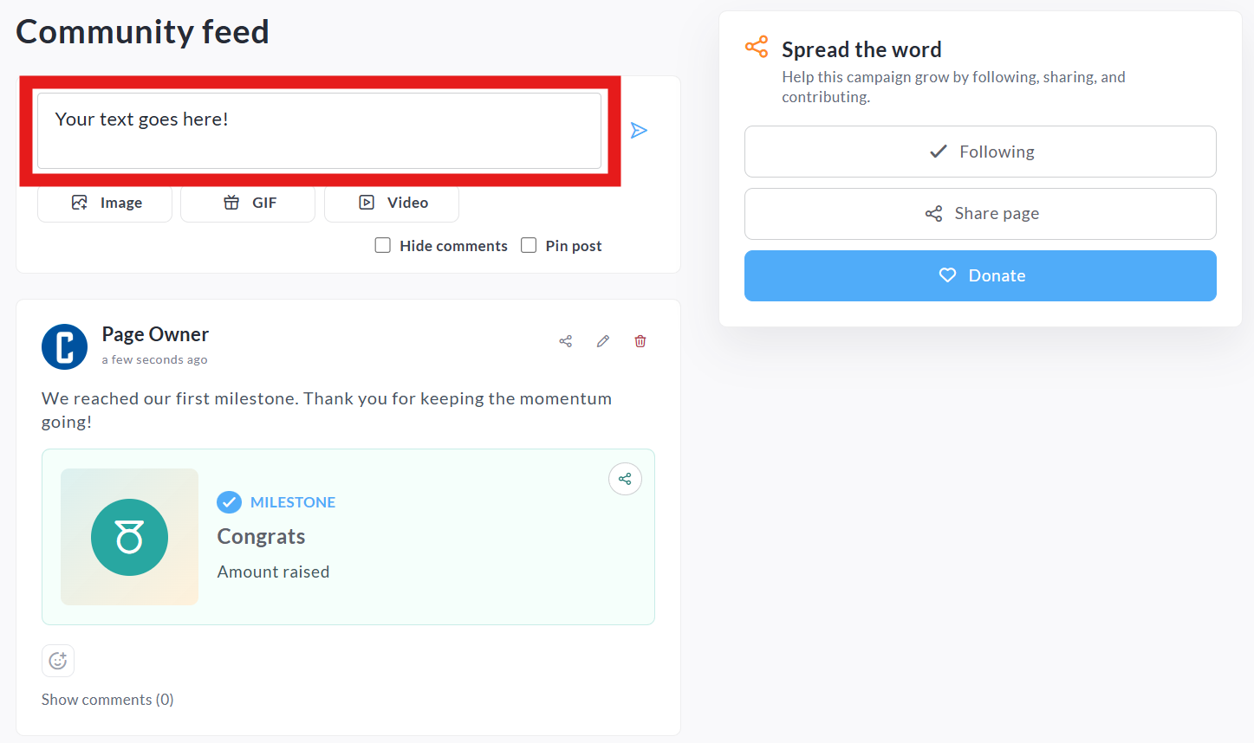
Task: Open the Page Owner name link
Action: (155, 334)
